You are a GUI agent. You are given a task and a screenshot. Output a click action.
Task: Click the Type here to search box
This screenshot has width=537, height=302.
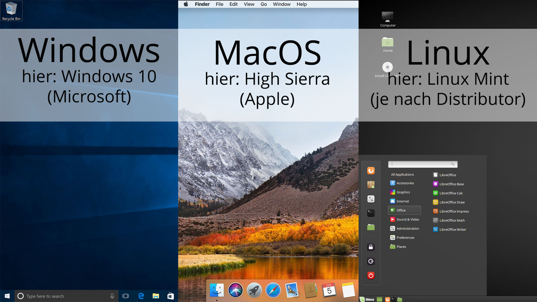pos(66,296)
